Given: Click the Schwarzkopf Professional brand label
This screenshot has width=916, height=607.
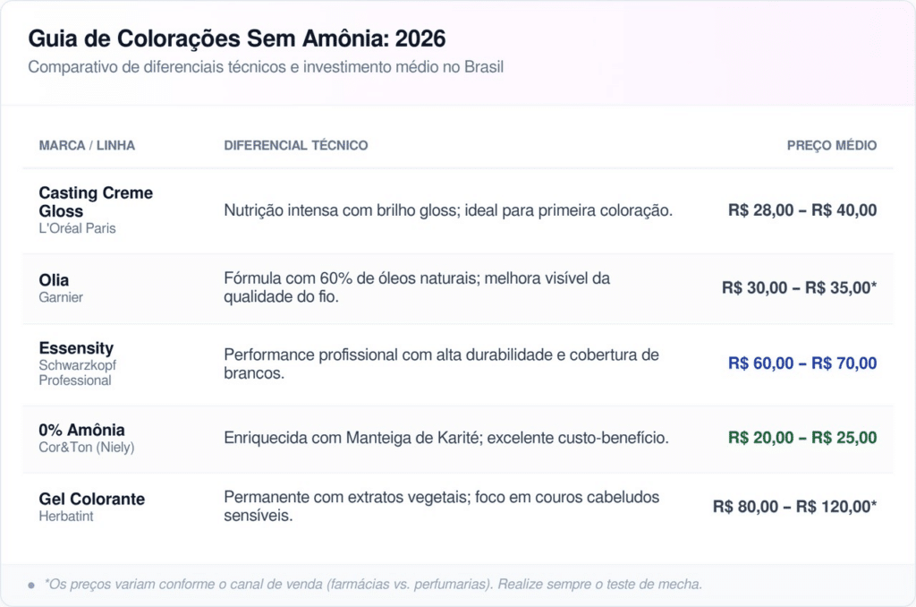Looking at the screenshot, I should pos(77,372).
